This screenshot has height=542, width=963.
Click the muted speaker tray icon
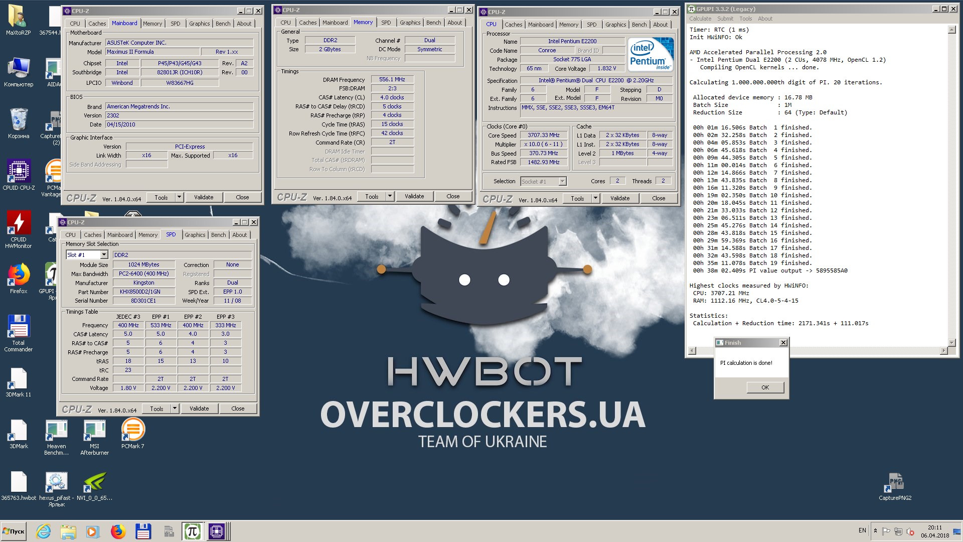(x=910, y=531)
